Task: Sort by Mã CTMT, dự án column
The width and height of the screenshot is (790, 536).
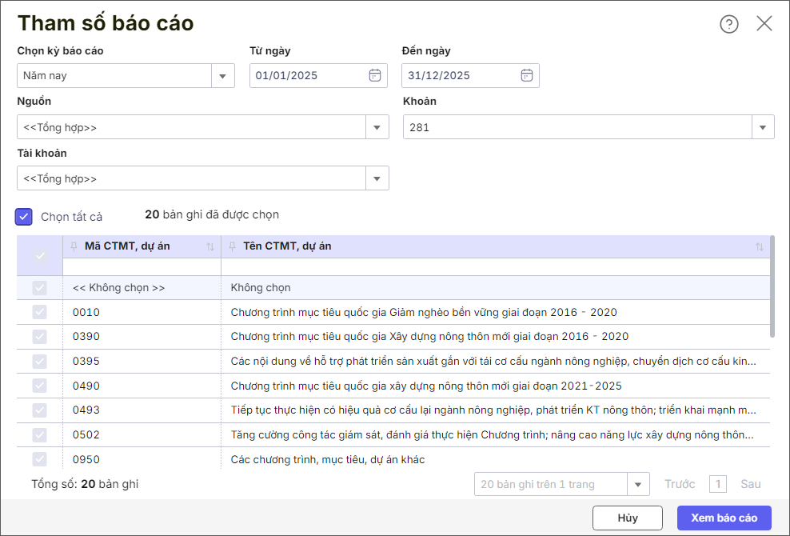Action: coord(210,247)
